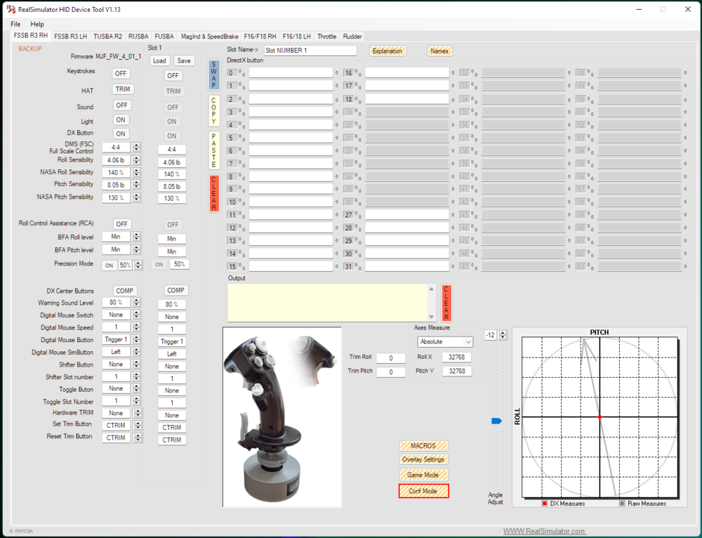Viewport: 702px width, 538px height.
Task: Click the RealSimulator app icon in title bar
Action: coord(11,9)
